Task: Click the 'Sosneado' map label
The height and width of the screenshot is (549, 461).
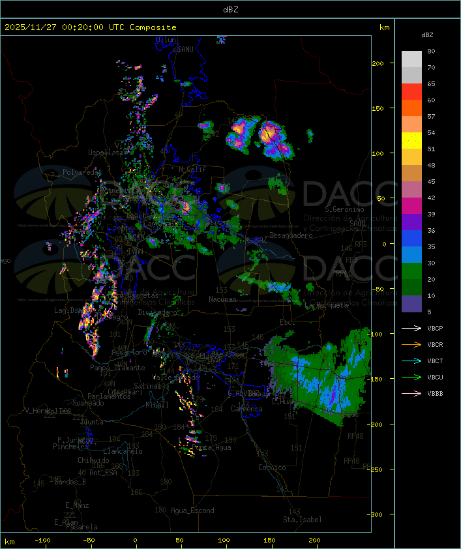Action: click(x=88, y=403)
